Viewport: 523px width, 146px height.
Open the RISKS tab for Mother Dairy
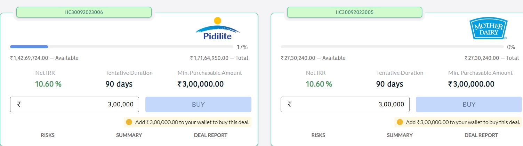(318, 135)
